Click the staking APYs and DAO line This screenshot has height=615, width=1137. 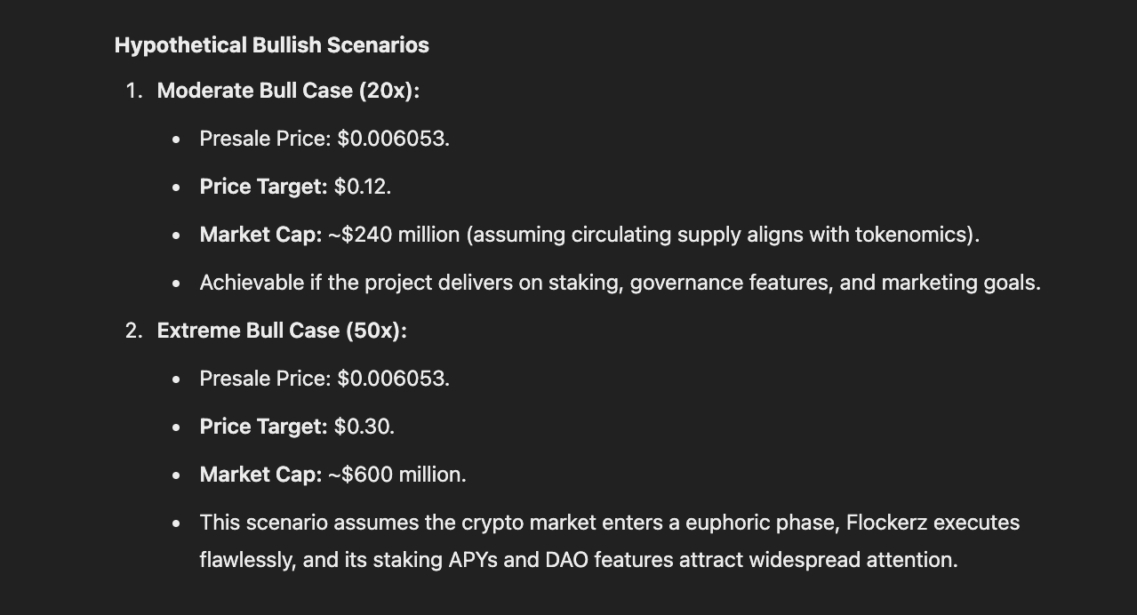(579, 560)
